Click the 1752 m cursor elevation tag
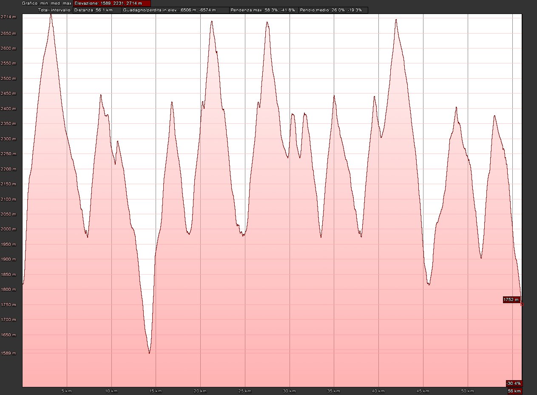This screenshot has height=395, width=537. (511, 300)
